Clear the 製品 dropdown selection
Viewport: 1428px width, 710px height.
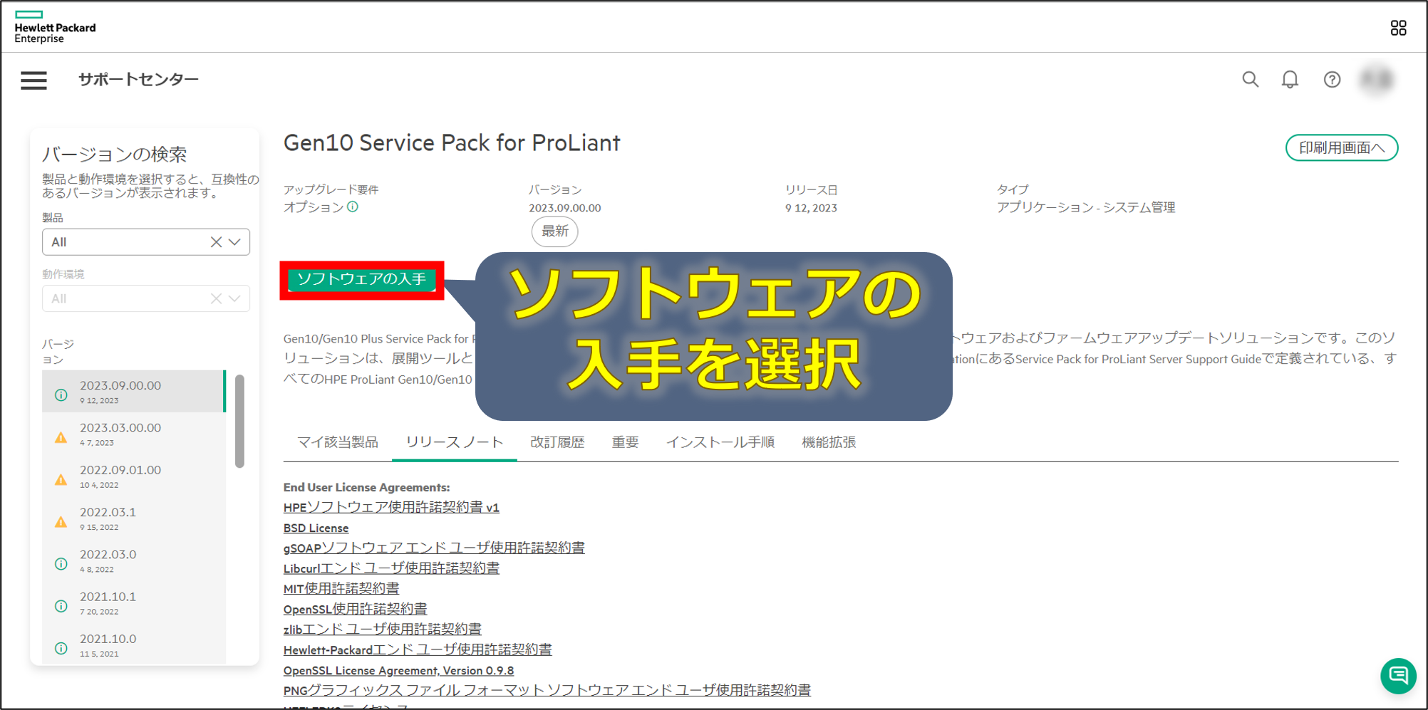tap(216, 242)
